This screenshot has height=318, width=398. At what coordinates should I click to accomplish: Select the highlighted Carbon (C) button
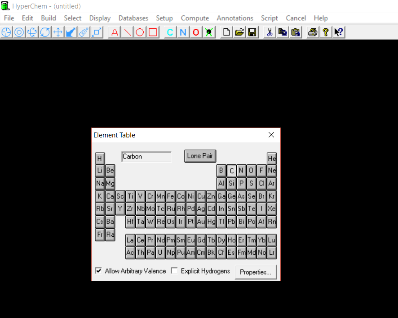231,171
